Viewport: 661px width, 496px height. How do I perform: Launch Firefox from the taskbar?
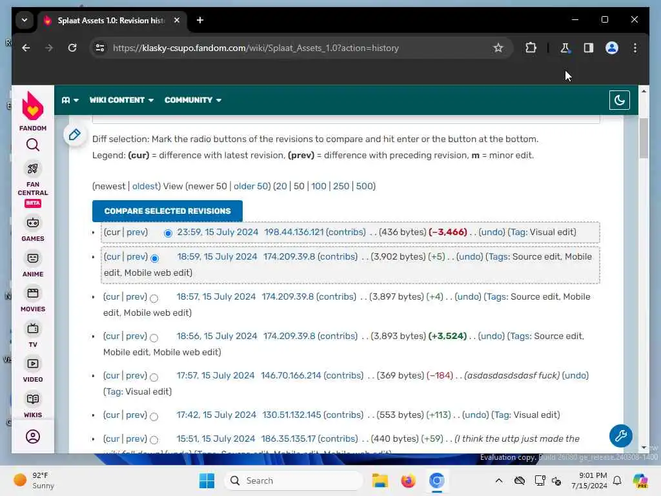pos(408,480)
